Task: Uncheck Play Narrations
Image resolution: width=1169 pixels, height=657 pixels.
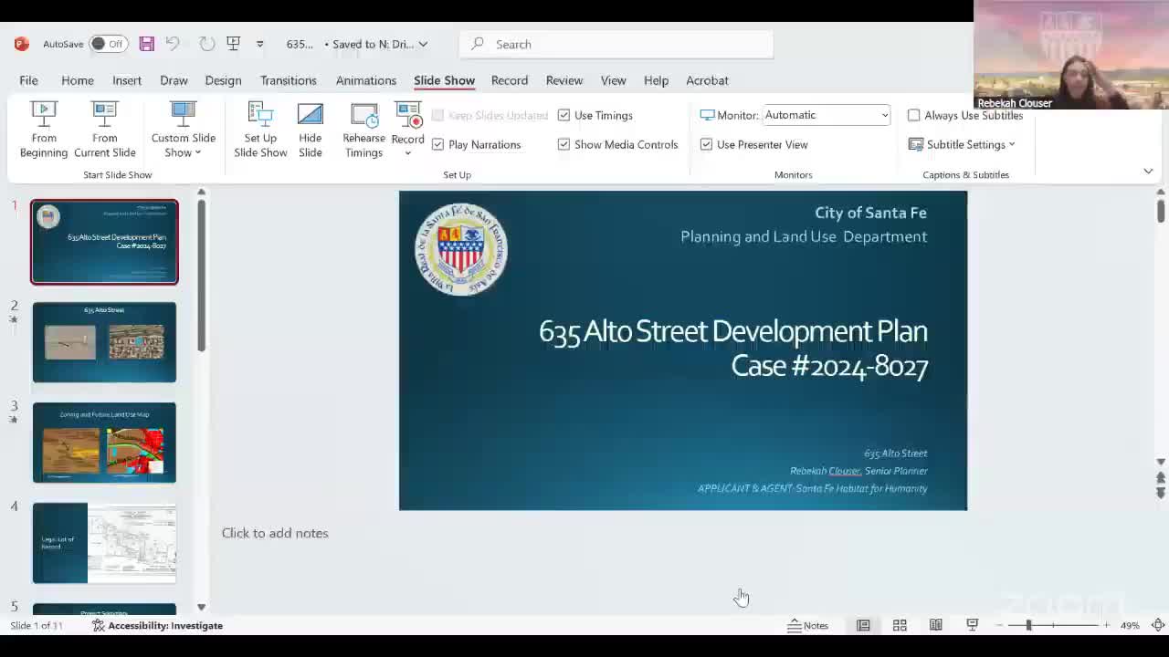Action: coord(437,144)
